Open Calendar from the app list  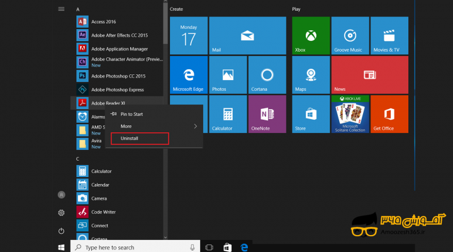(117, 185)
